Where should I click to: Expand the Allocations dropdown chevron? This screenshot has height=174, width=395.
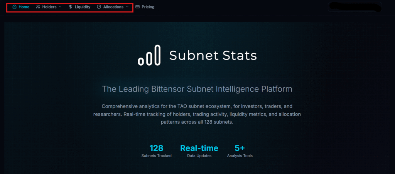point(127,7)
